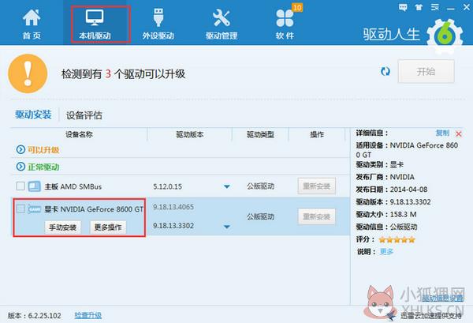Click 公版驱动 in the AMD SMBus row
The width and height of the screenshot is (473, 323).
tap(260, 186)
